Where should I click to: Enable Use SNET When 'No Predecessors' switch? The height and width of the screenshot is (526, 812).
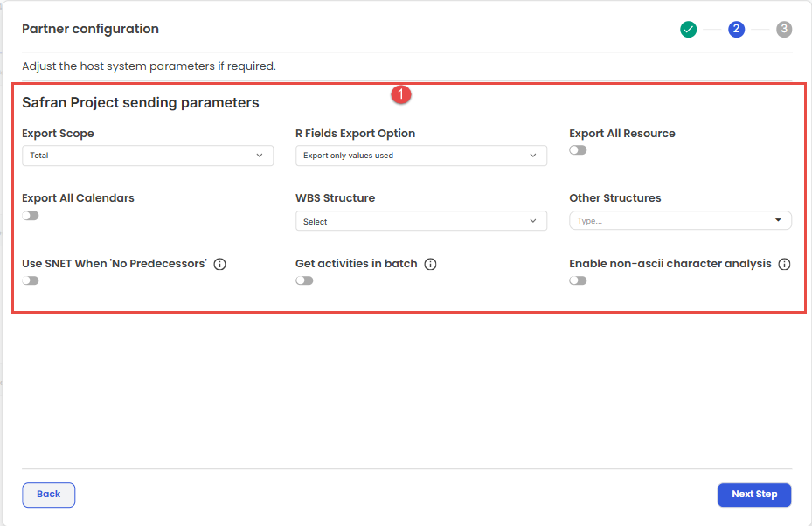pos(31,280)
